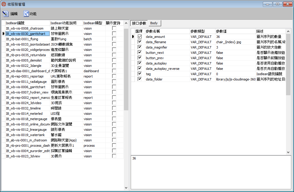Switch to the 接口參數 tab
This screenshot has height=192, width=294.
(139, 23)
